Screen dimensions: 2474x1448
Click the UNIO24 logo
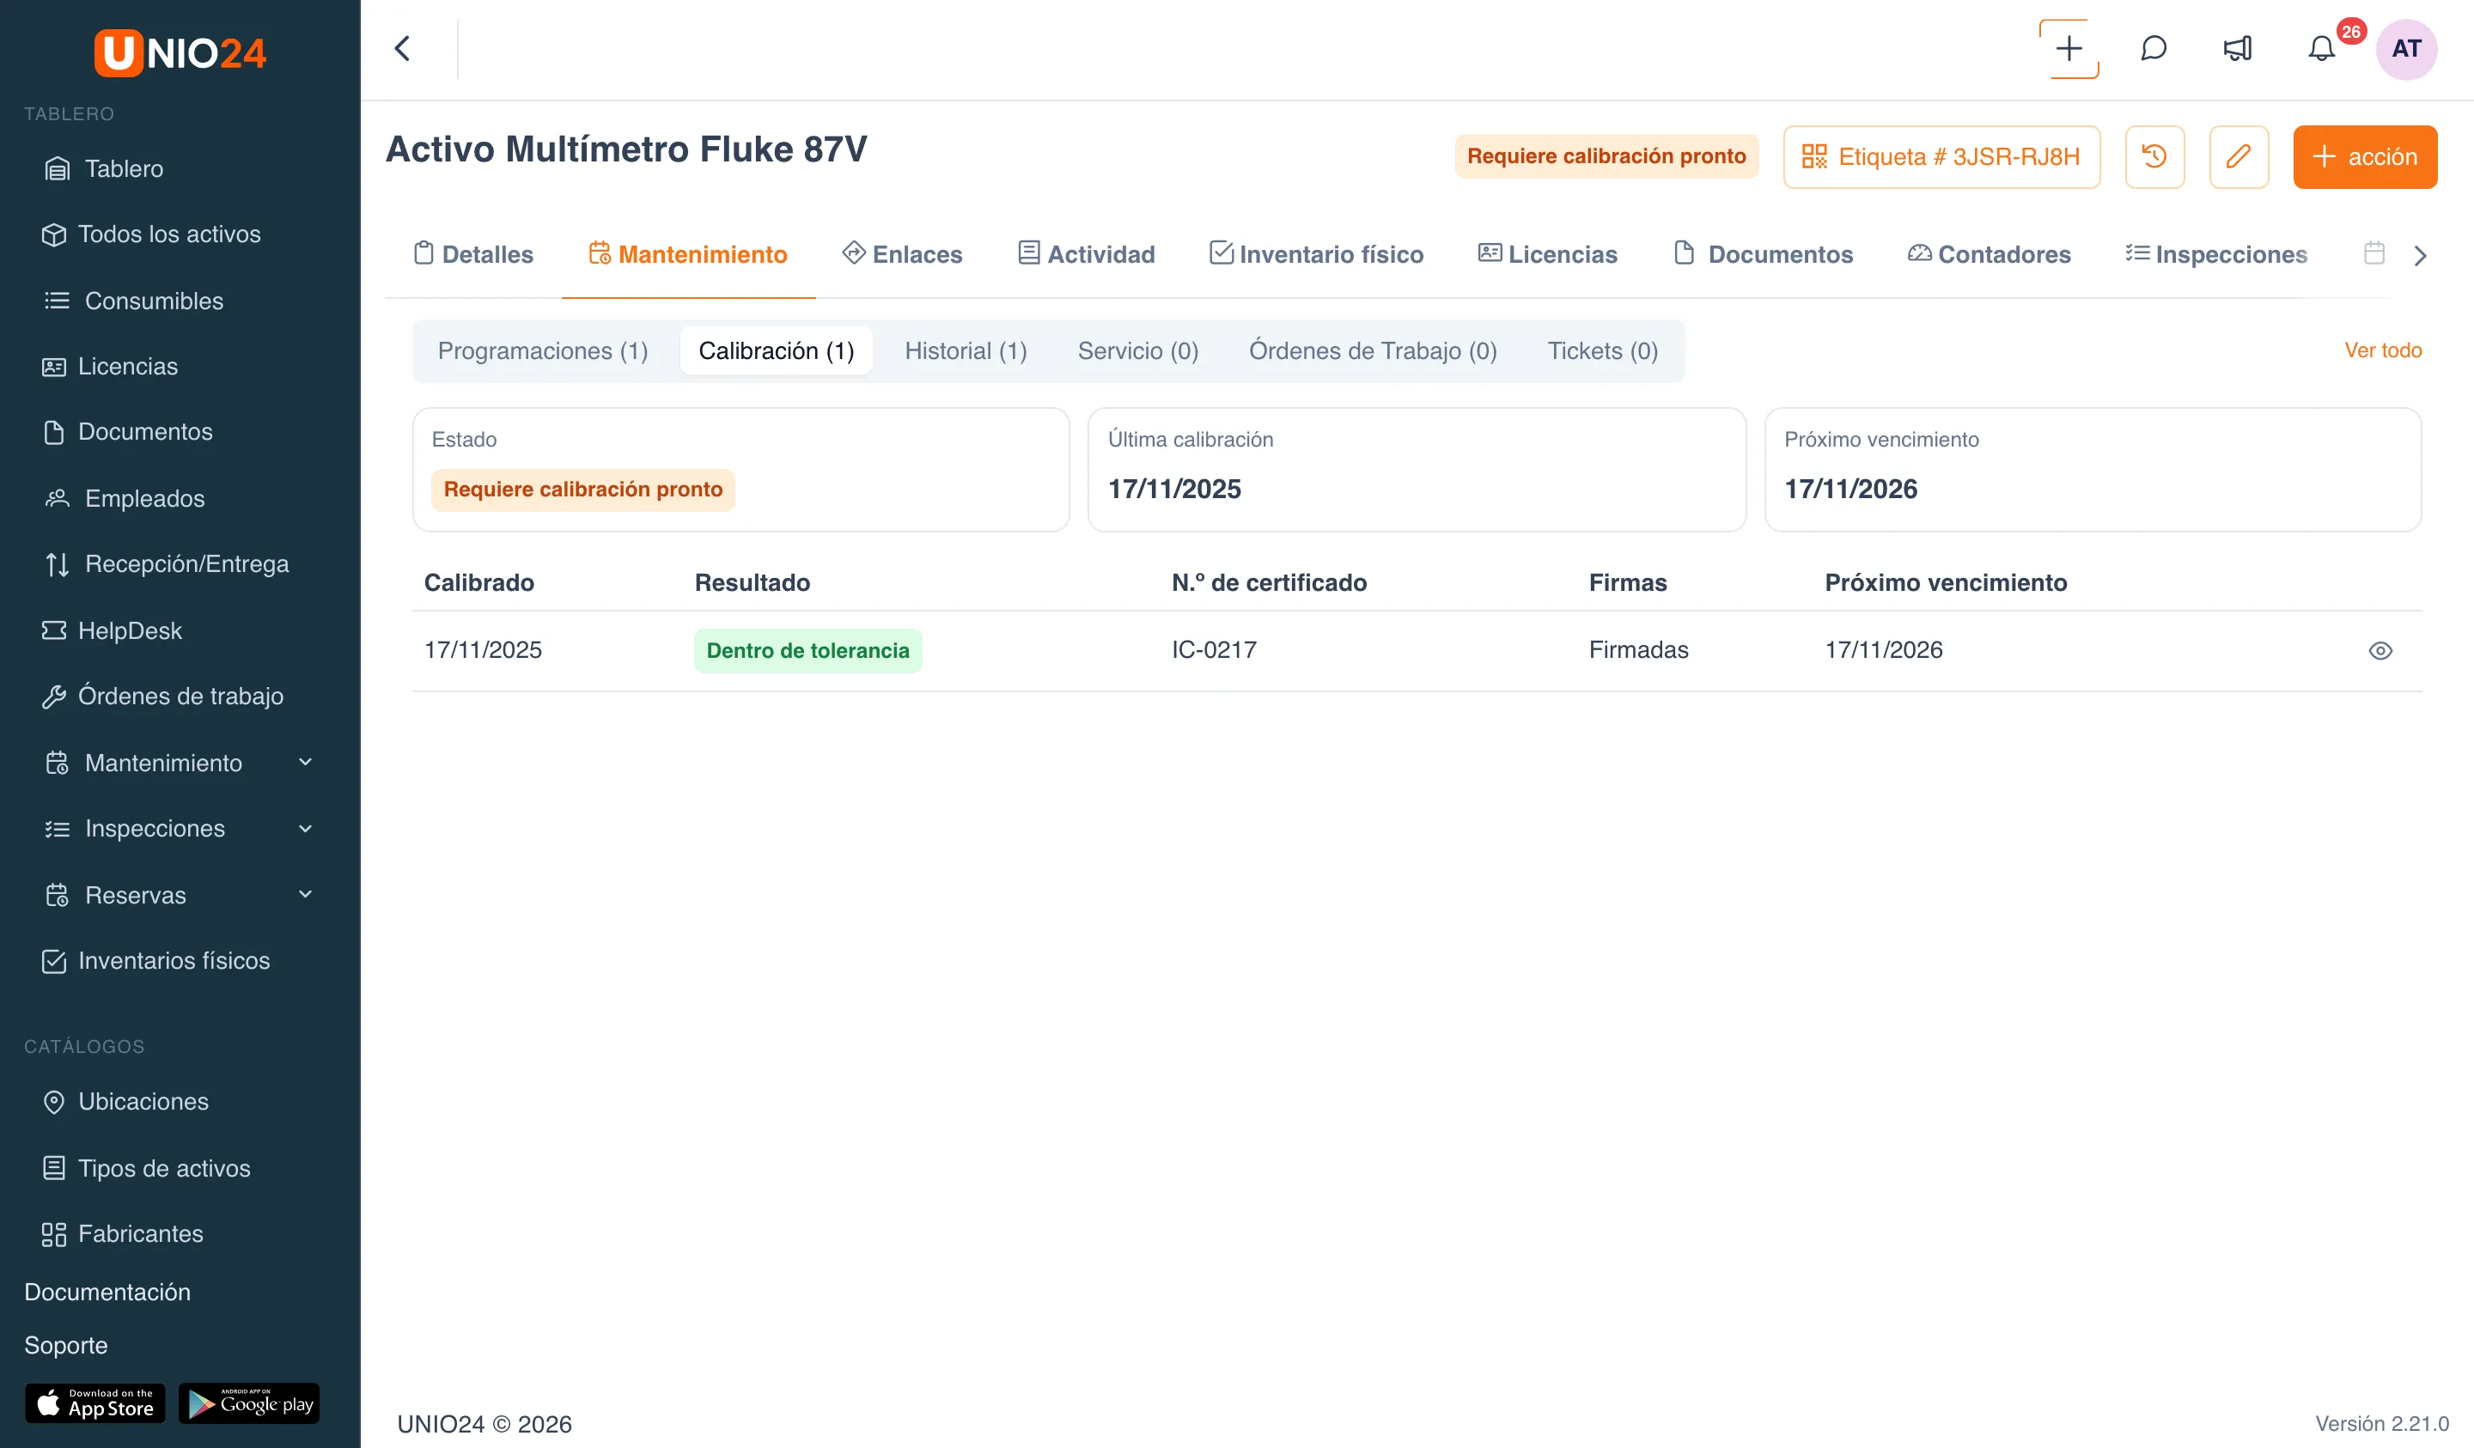click(x=180, y=53)
